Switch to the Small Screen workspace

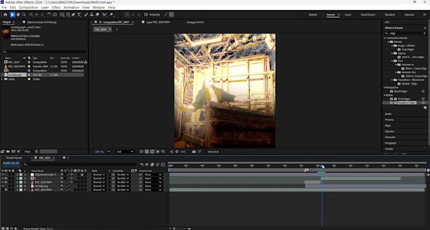(368, 15)
